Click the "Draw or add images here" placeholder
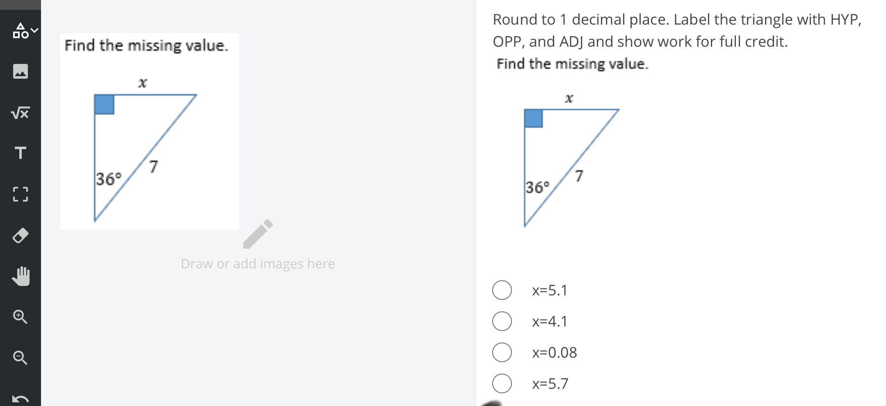 tap(258, 263)
